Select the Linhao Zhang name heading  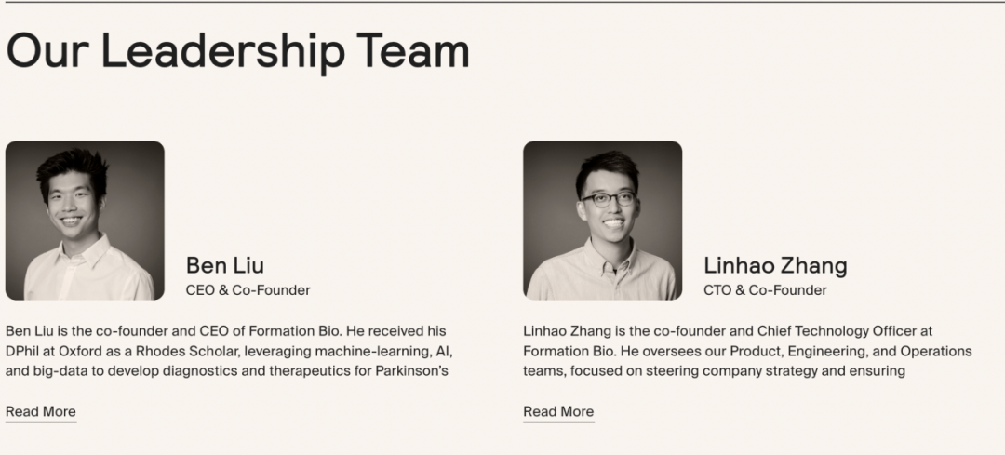click(775, 265)
